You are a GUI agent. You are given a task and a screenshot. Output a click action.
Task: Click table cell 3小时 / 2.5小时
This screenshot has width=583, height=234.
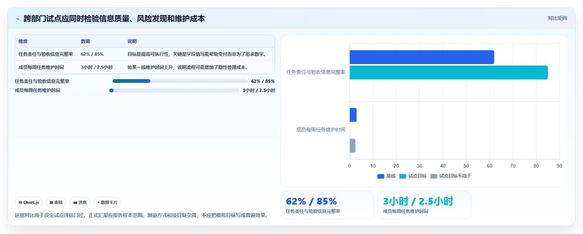(x=97, y=67)
